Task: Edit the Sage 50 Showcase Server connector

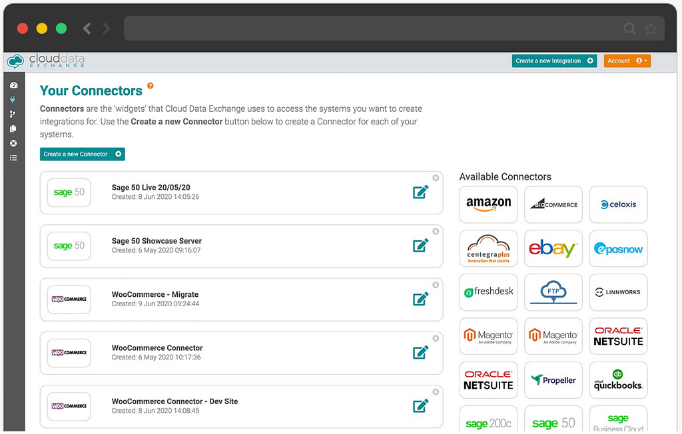Action: 421,245
